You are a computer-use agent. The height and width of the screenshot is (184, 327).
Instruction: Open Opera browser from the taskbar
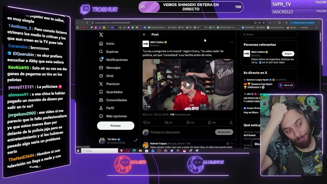click(x=128, y=151)
